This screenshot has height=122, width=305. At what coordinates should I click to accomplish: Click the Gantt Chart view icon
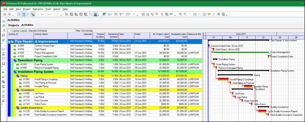23,14
